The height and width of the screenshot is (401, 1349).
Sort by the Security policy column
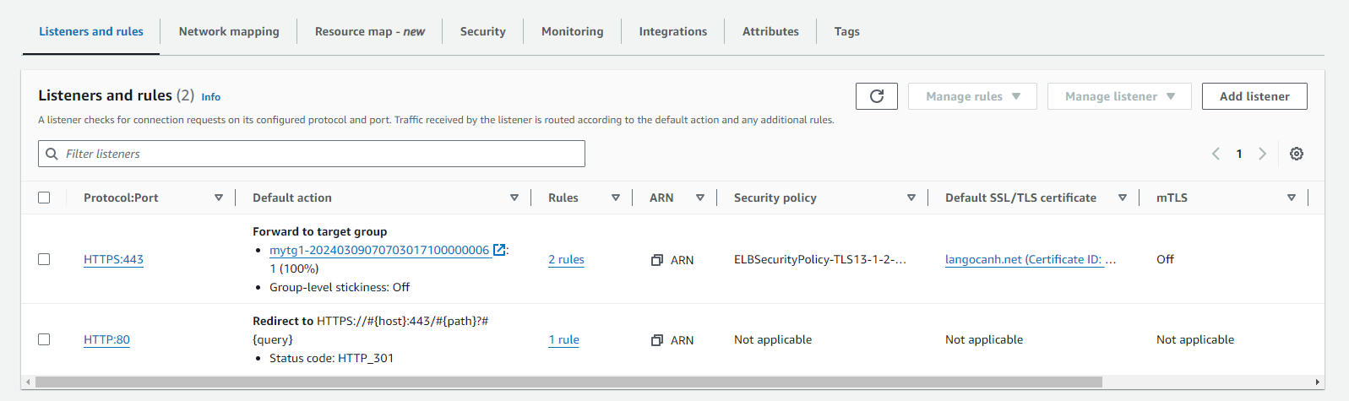tap(911, 198)
